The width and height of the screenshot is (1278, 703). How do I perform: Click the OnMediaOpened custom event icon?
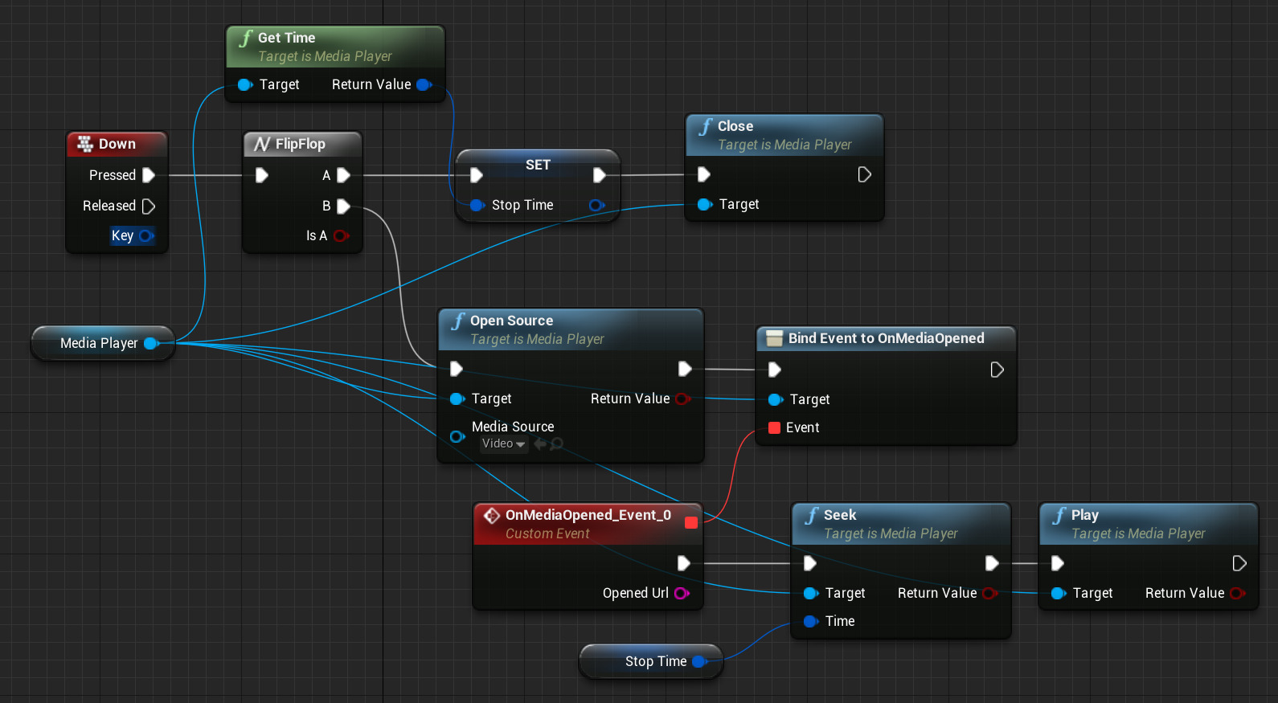491,515
